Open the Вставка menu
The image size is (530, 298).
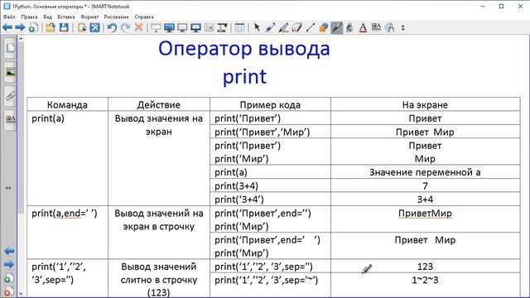(66, 17)
